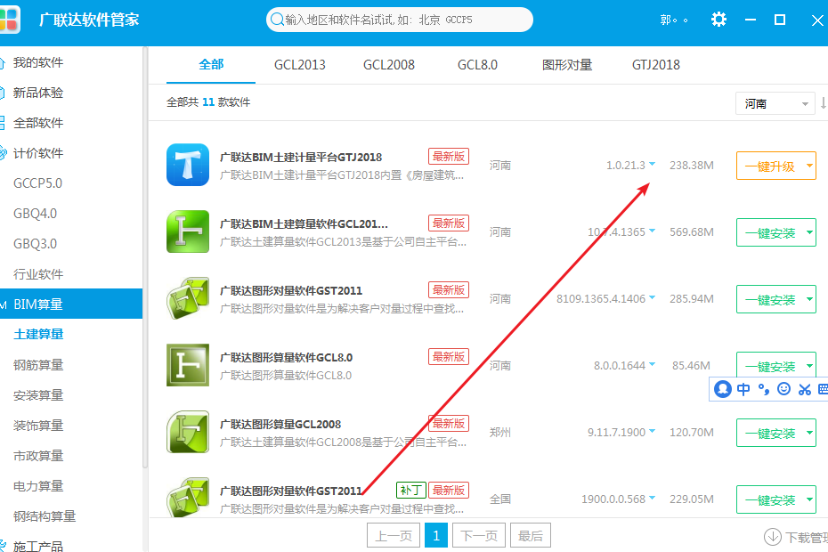Click the GCL2008 software icon
The image size is (828, 552).
click(x=188, y=432)
